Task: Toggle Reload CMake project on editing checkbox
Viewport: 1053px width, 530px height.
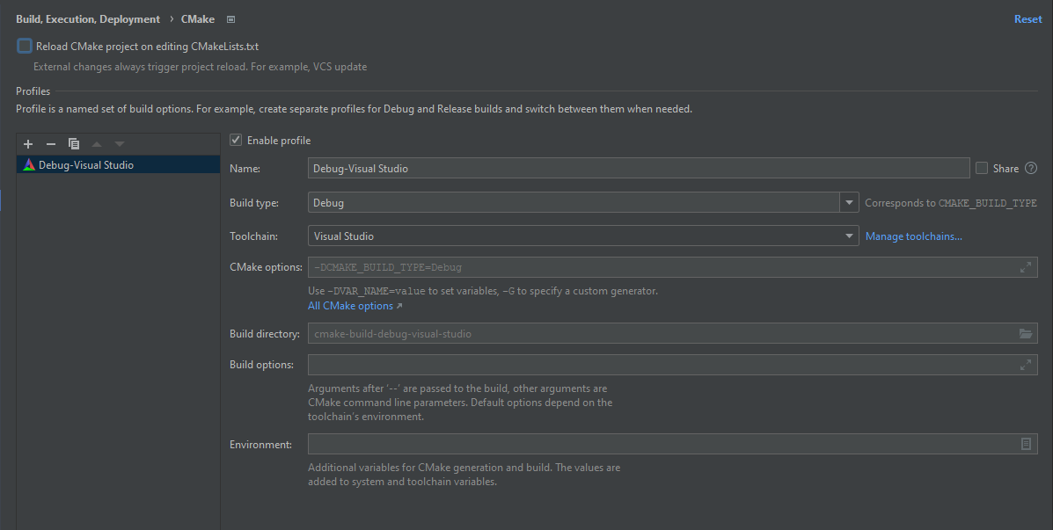Action: (24, 47)
